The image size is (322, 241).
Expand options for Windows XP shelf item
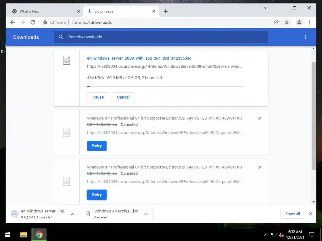pyautogui.click(x=146, y=214)
